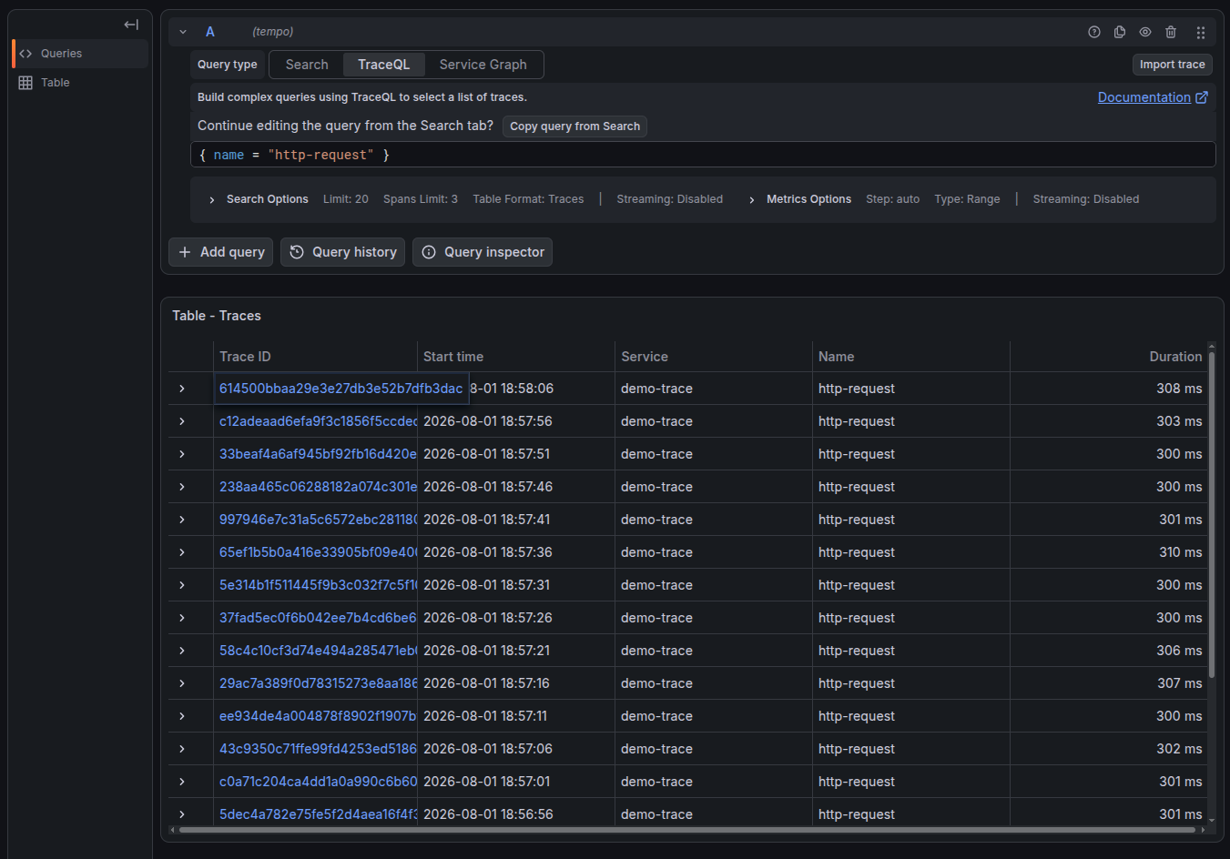Open trace 614500bbaa29e3e27db3e52b7dfb3dac
The height and width of the screenshot is (859, 1230).
pyautogui.click(x=341, y=389)
